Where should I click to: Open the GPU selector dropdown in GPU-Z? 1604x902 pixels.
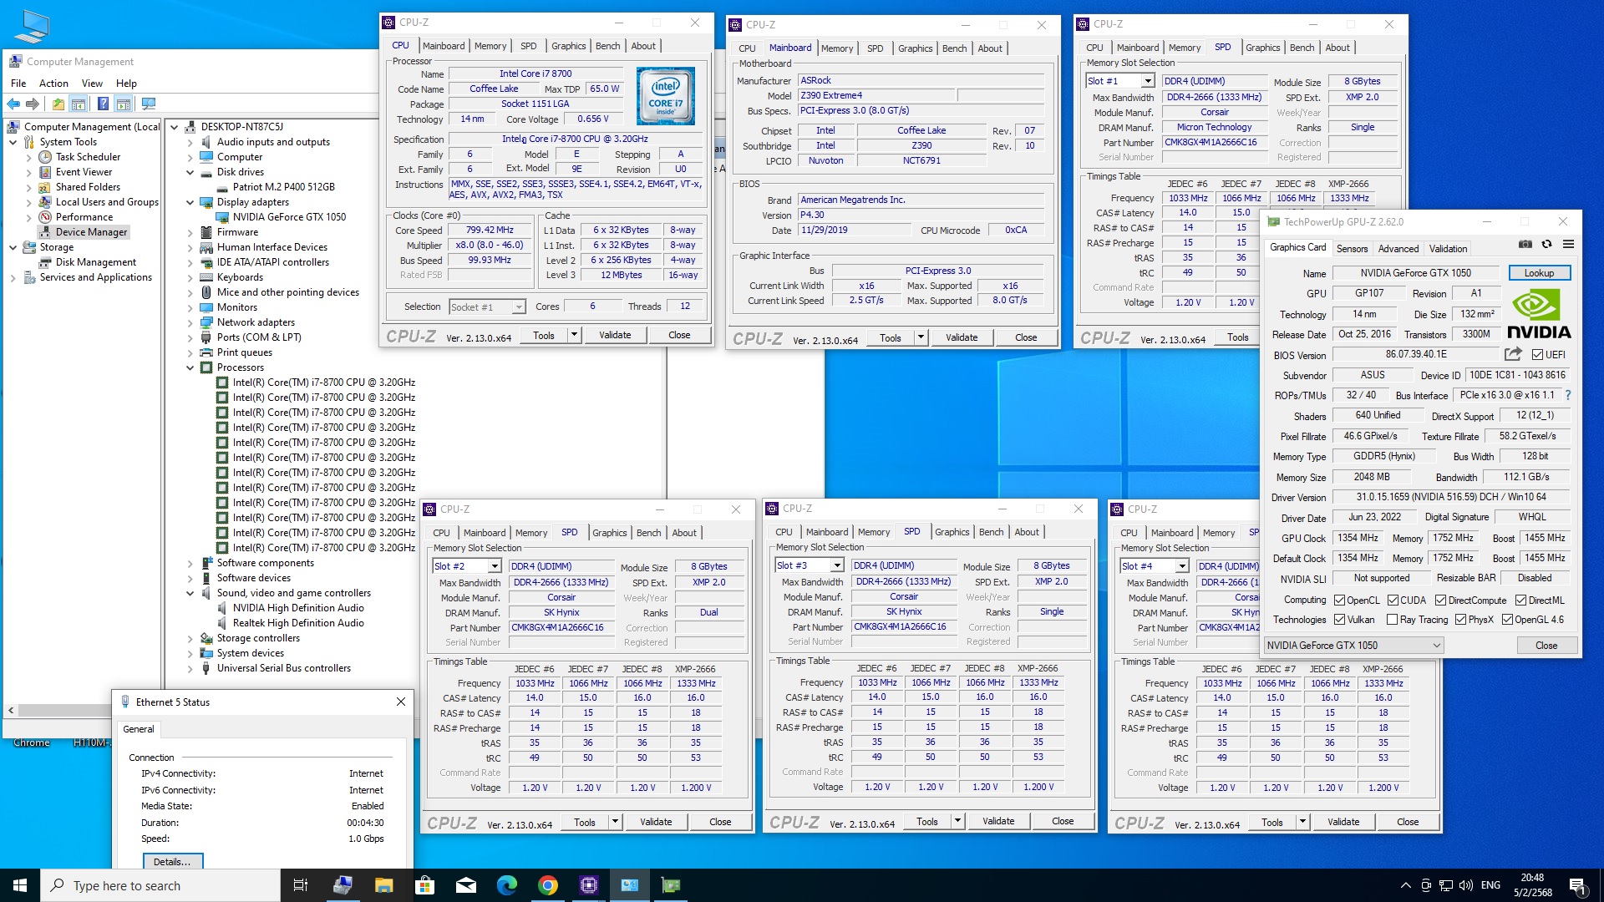1353,646
